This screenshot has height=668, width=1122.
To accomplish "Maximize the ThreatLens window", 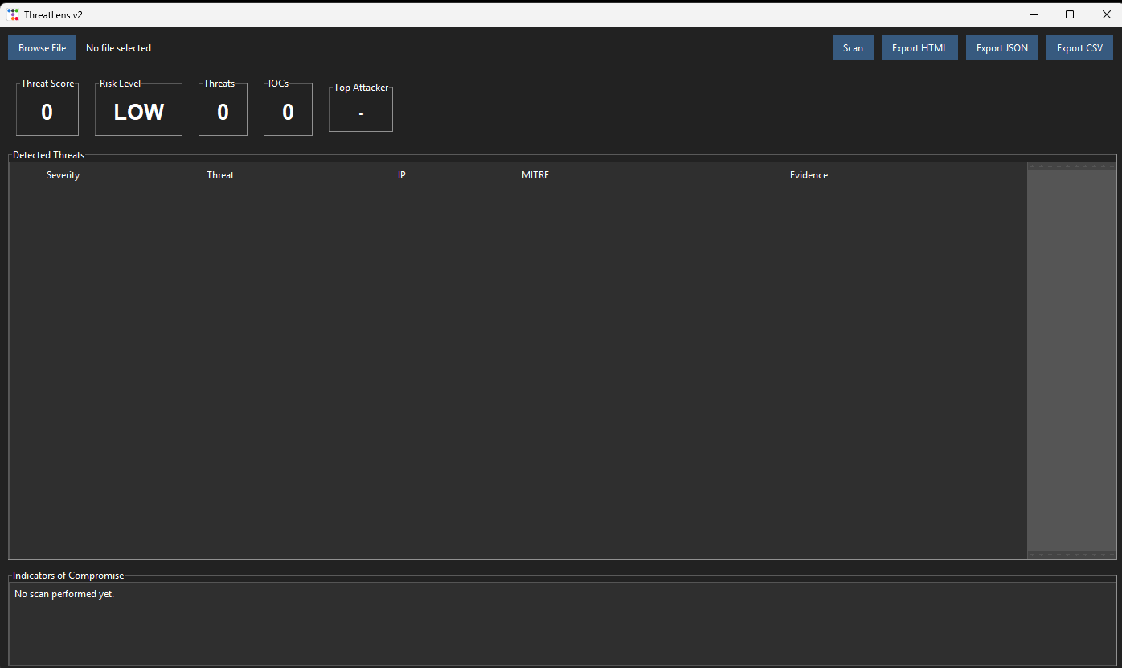I will 1070,14.
